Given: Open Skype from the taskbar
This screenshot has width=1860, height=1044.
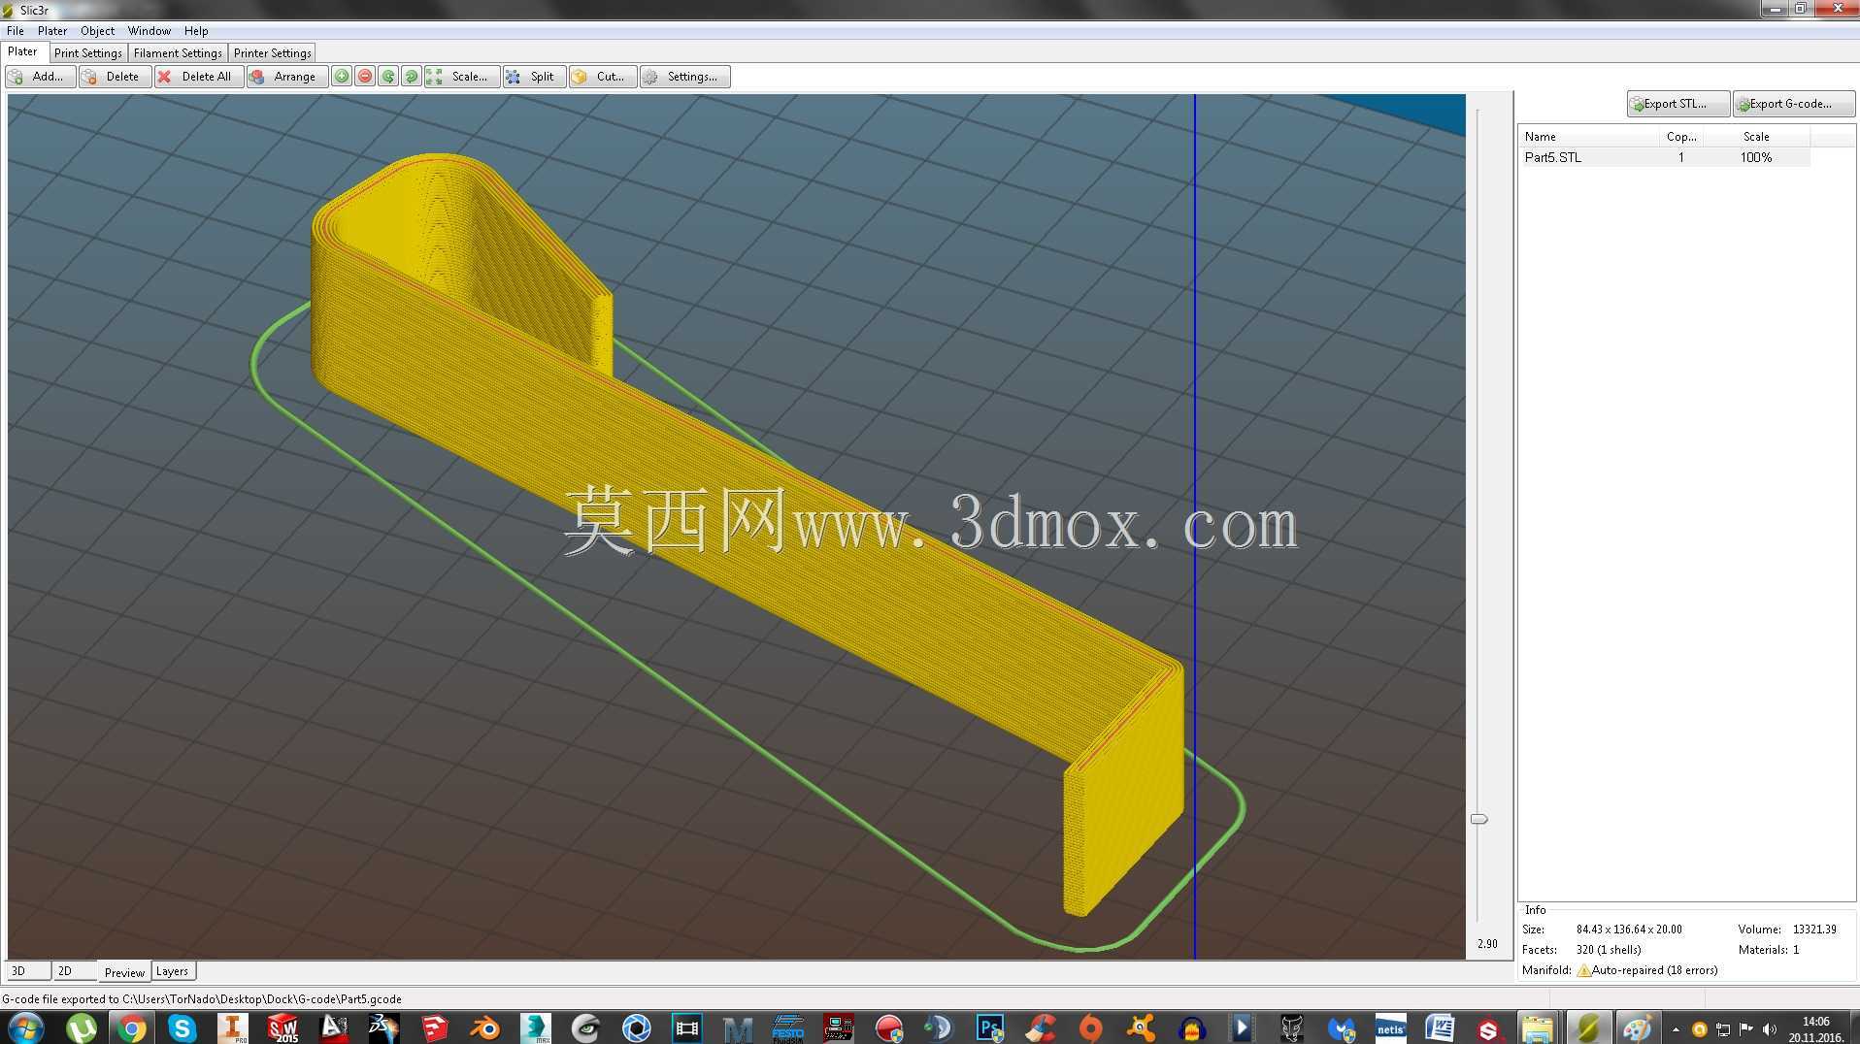Looking at the screenshot, I should (182, 1028).
